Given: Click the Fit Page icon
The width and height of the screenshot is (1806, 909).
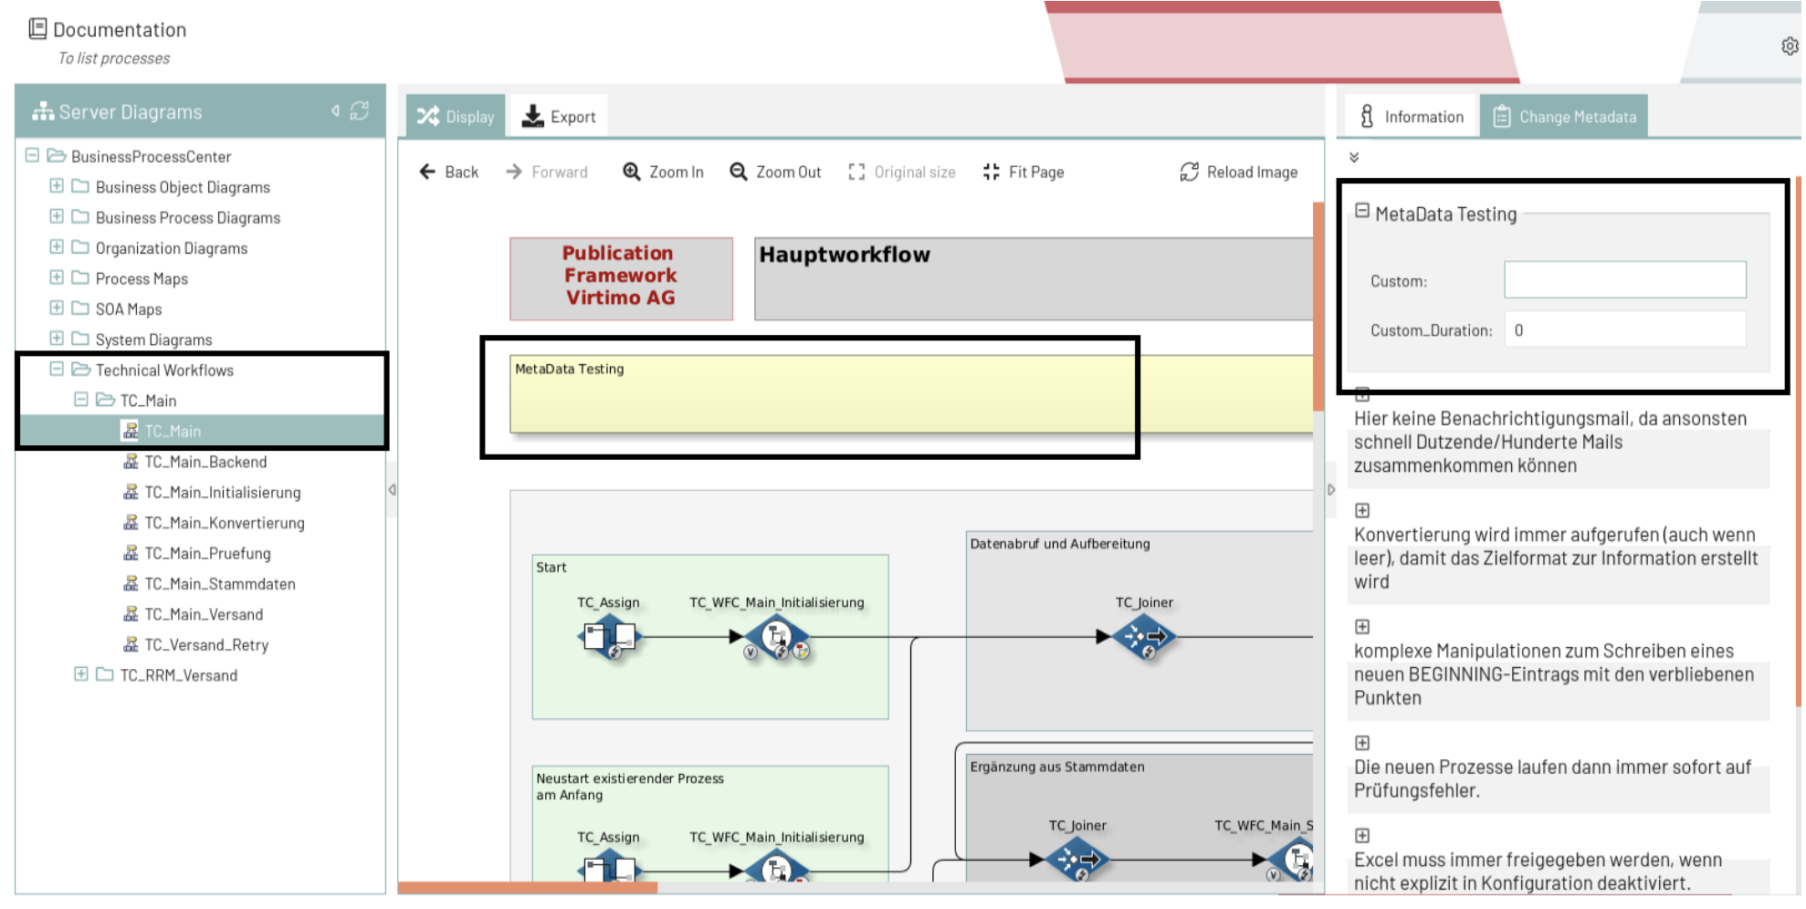Looking at the screenshot, I should (x=991, y=172).
